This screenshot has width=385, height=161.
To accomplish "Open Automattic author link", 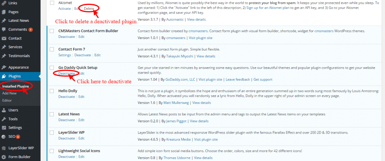I will (175, 20).
